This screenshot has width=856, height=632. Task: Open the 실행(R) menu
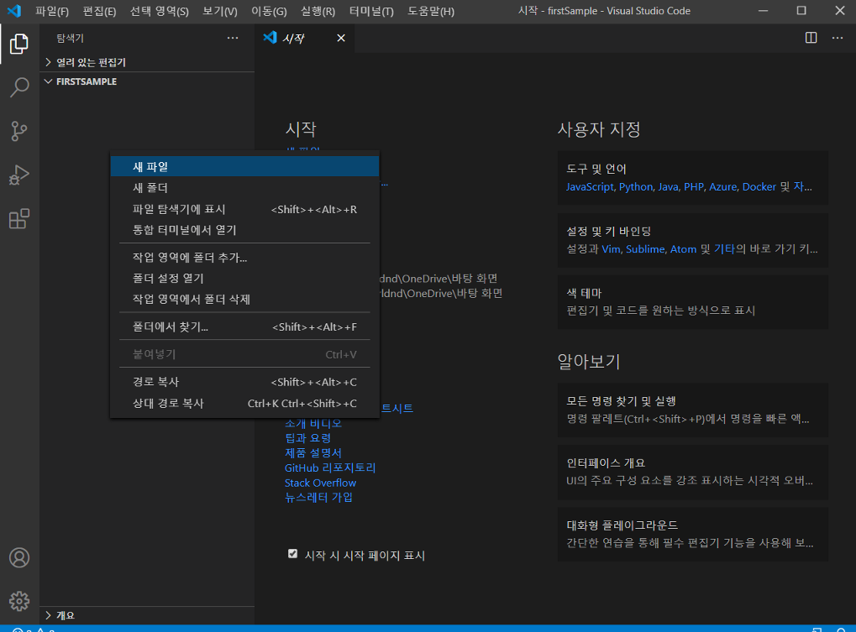point(318,11)
